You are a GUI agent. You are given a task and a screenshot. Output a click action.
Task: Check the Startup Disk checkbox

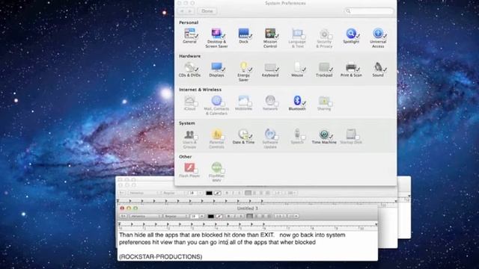[x=357, y=137]
